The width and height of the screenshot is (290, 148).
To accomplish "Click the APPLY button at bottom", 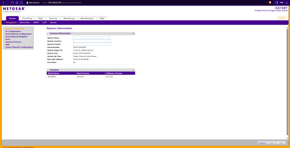I will [281, 143].
